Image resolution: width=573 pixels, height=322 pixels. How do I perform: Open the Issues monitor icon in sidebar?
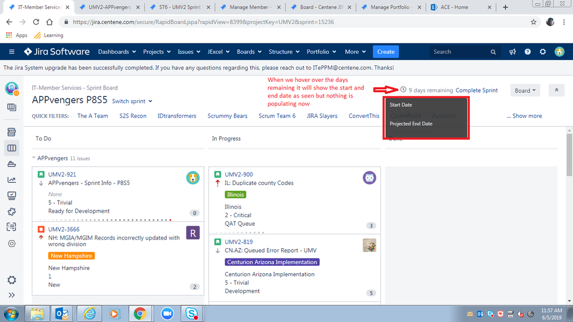click(11, 196)
